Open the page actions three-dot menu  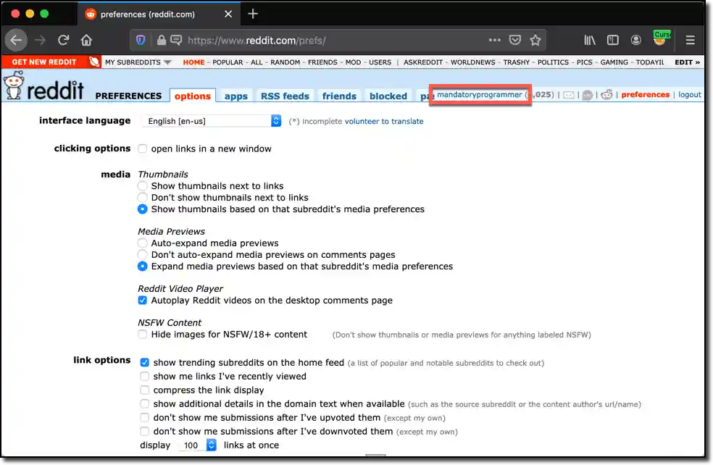coord(494,41)
